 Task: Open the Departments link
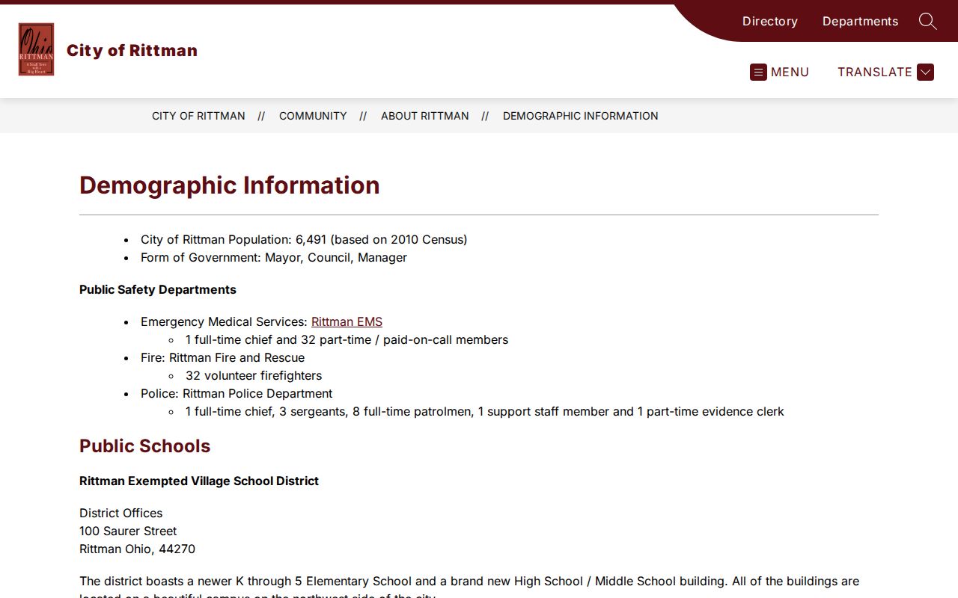pos(860,21)
